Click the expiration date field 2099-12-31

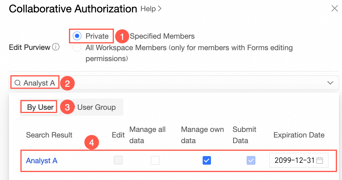294,161
